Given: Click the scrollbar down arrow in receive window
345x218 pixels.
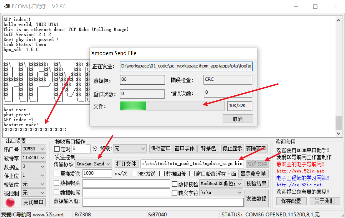Looking at the screenshot, I should click(x=338, y=133).
